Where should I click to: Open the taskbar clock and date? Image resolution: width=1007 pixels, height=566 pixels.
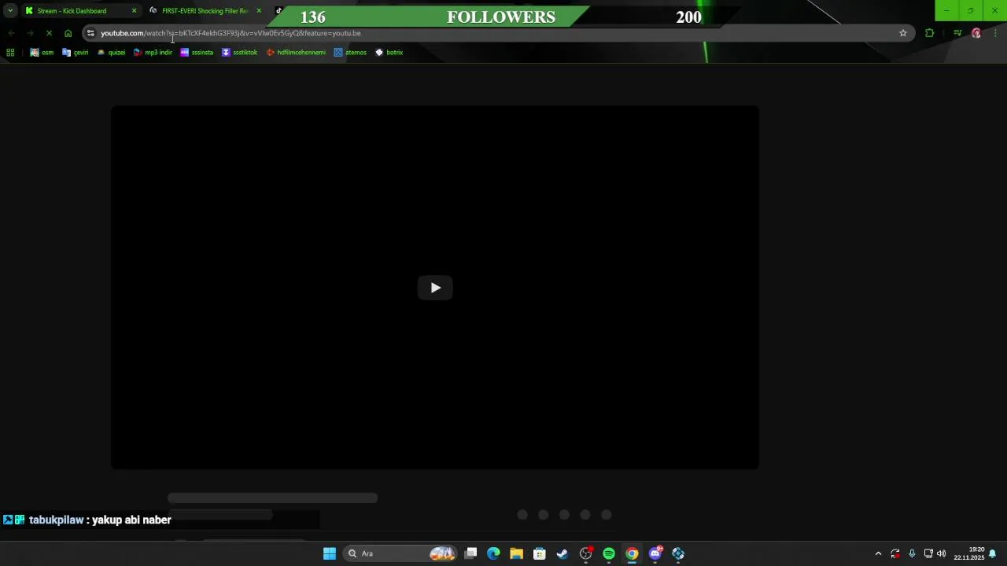pos(969,553)
